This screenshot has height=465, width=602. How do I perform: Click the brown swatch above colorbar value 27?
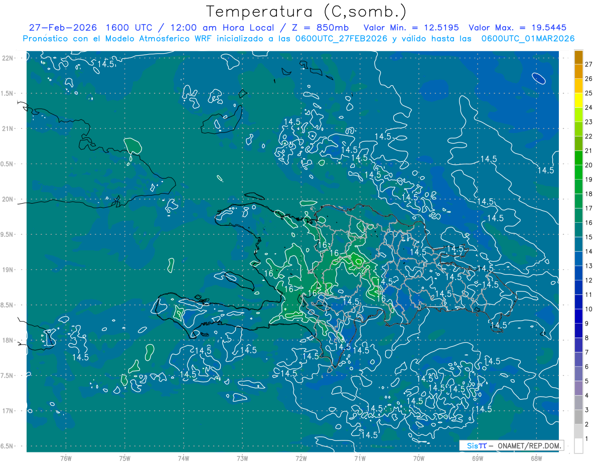578,57
